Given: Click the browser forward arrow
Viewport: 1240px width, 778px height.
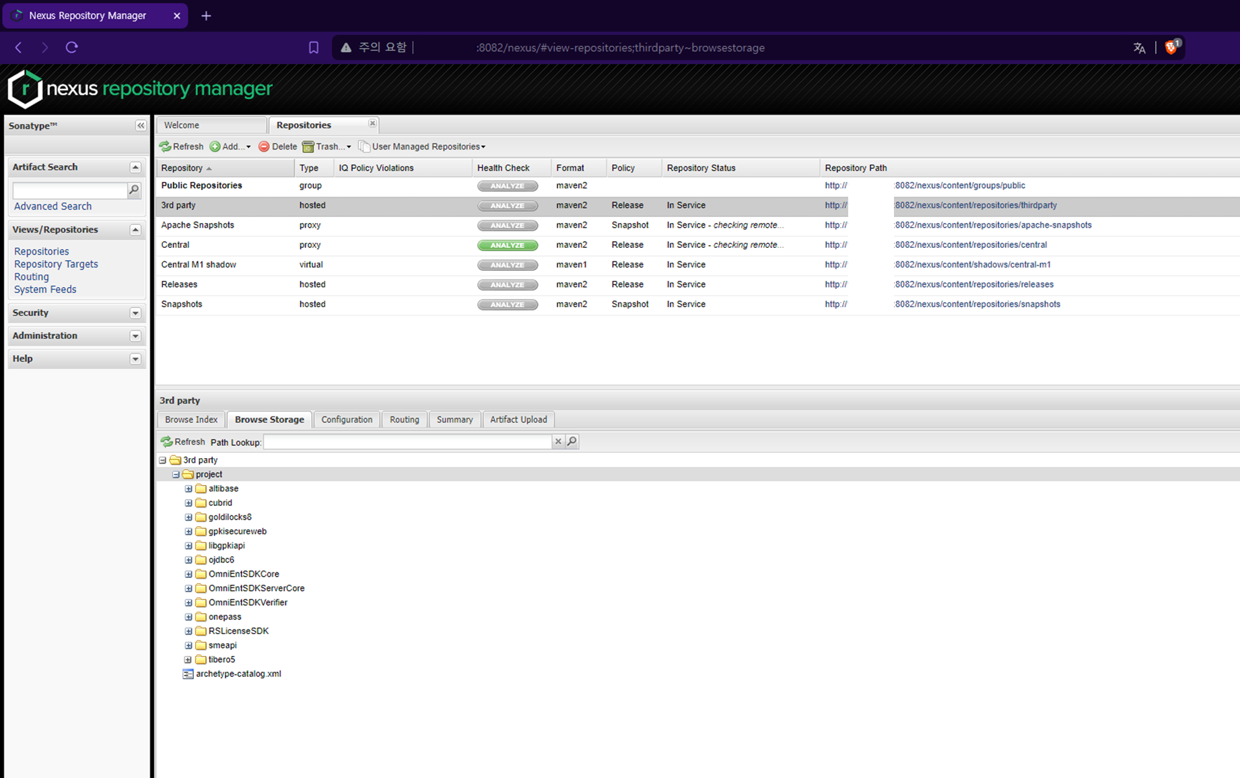Looking at the screenshot, I should tap(45, 47).
